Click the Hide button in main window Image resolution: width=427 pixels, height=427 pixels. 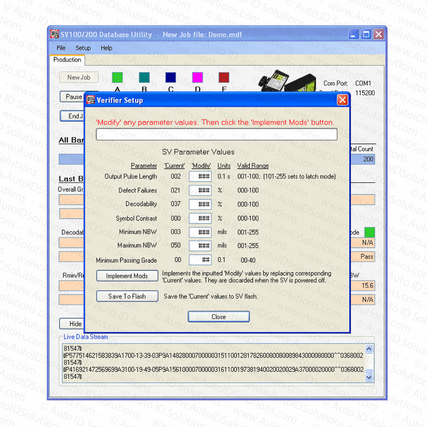(72, 324)
